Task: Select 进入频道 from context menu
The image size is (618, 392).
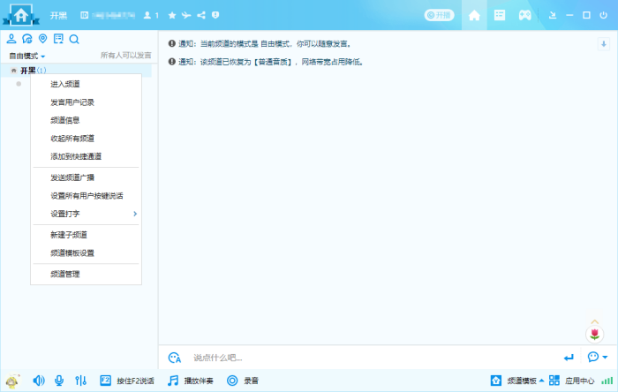Action: pyautogui.click(x=65, y=84)
